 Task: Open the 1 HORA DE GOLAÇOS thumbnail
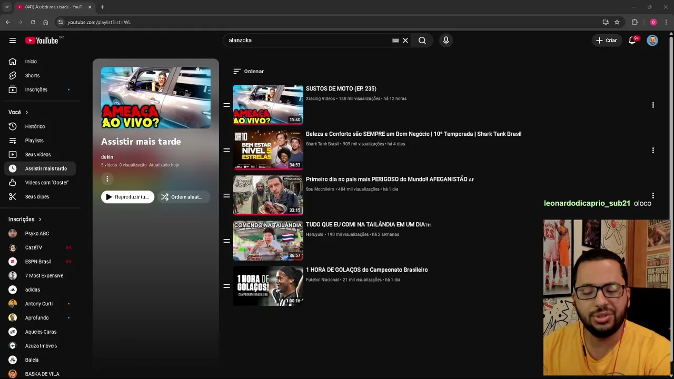click(268, 286)
